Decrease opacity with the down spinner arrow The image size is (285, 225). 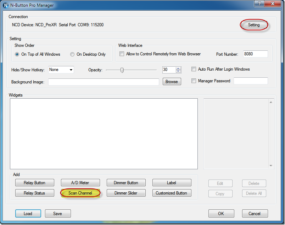(178, 71)
